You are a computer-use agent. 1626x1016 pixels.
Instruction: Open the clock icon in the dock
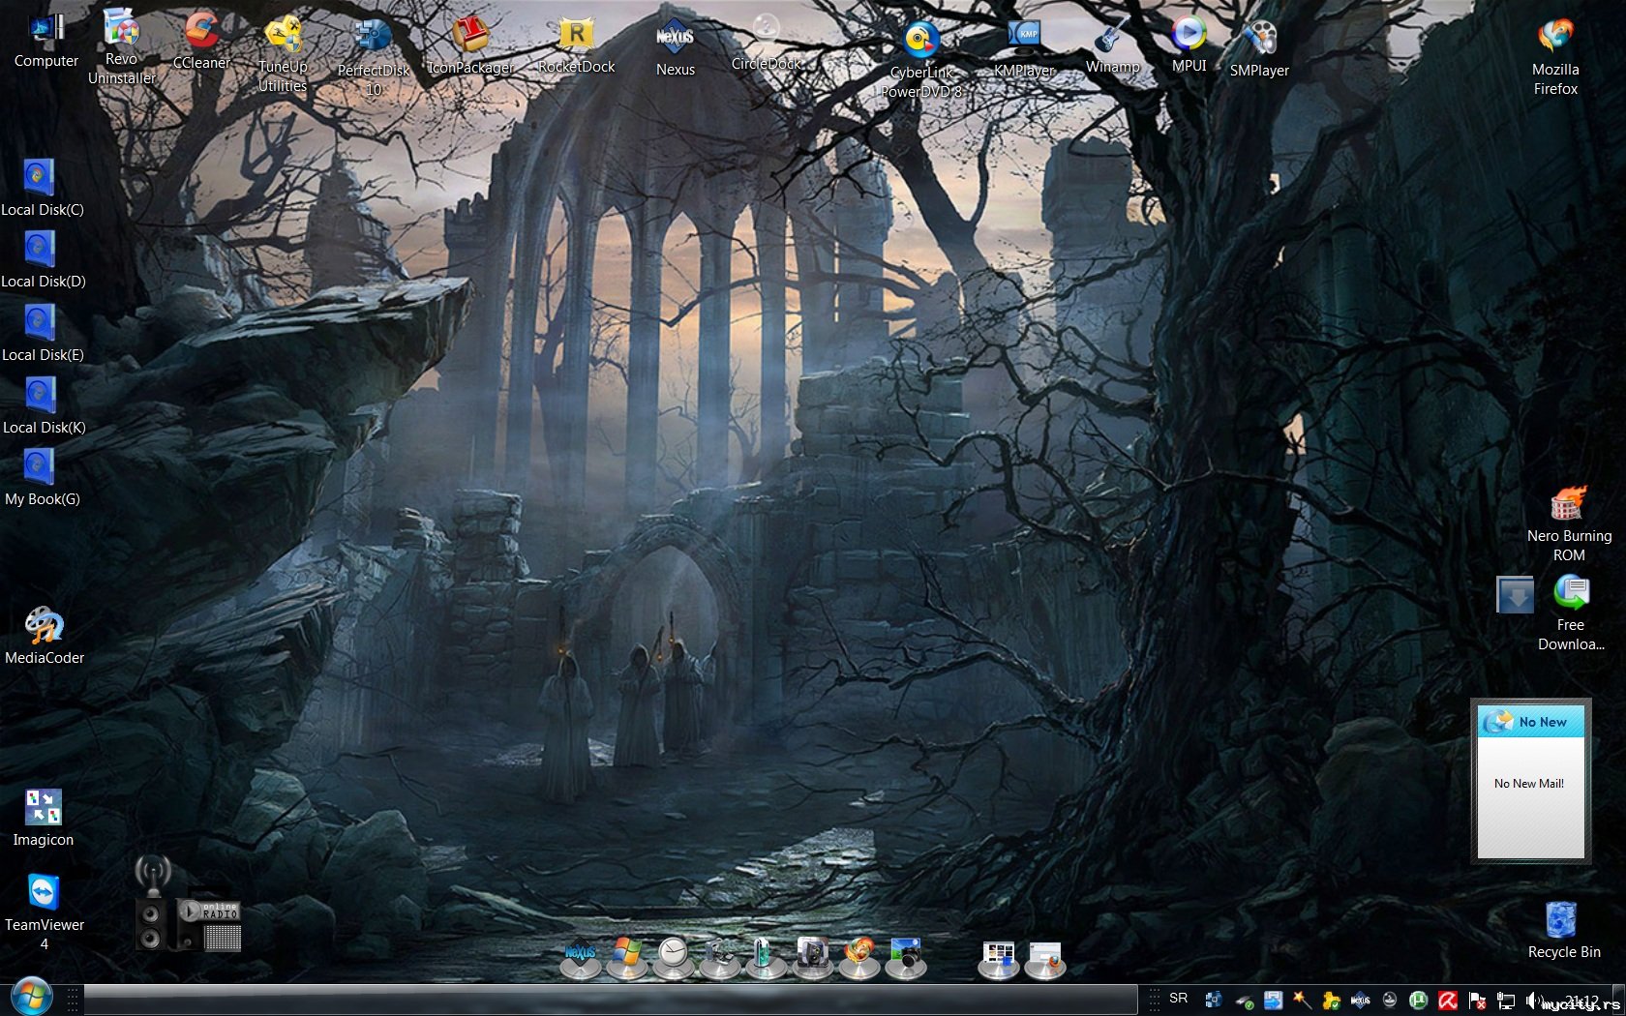(673, 956)
